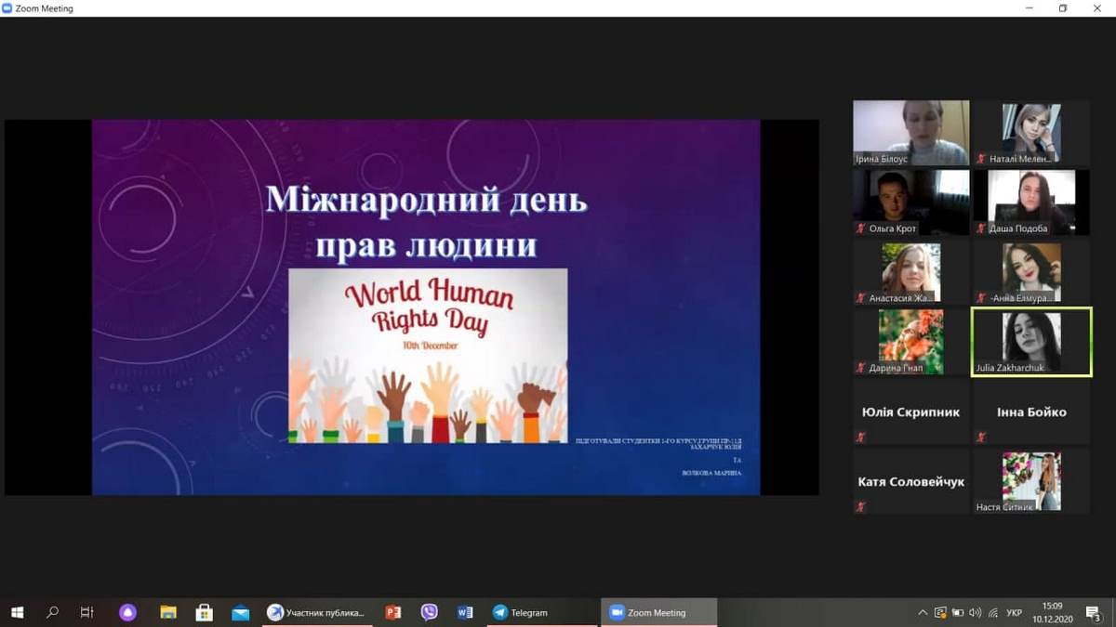
Task: Click the Zoom Meeting taskbar button
Action: [x=658, y=612]
